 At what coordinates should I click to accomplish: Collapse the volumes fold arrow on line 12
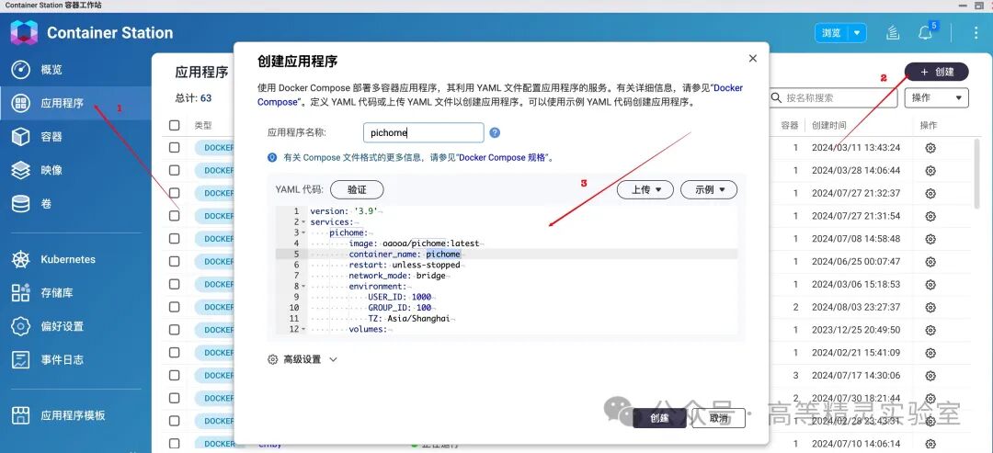(303, 330)
